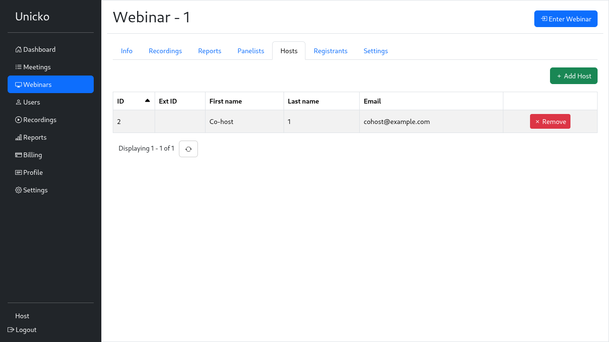Select the cohost@example.com cell
Screen dimensions: 609x342
[x=431, y=122]
